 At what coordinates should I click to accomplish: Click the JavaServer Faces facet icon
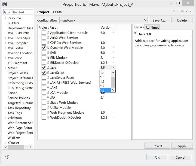[x=48, y=77]
